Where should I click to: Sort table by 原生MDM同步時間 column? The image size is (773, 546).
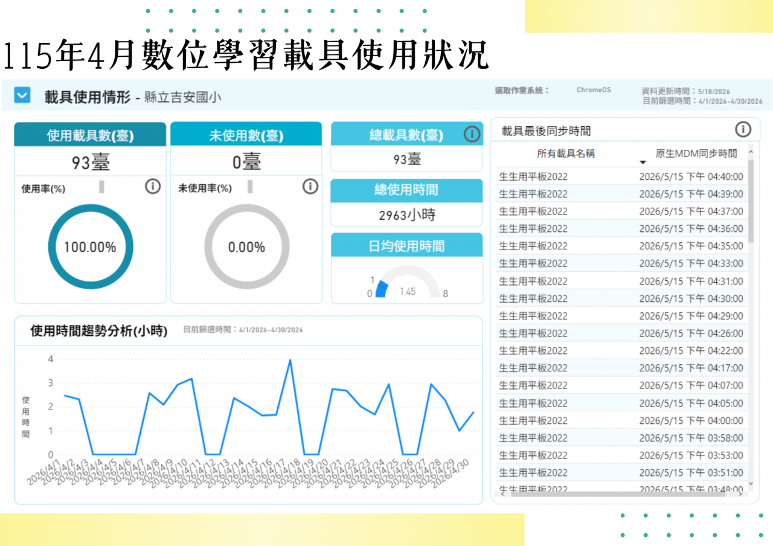pos(696,153)
